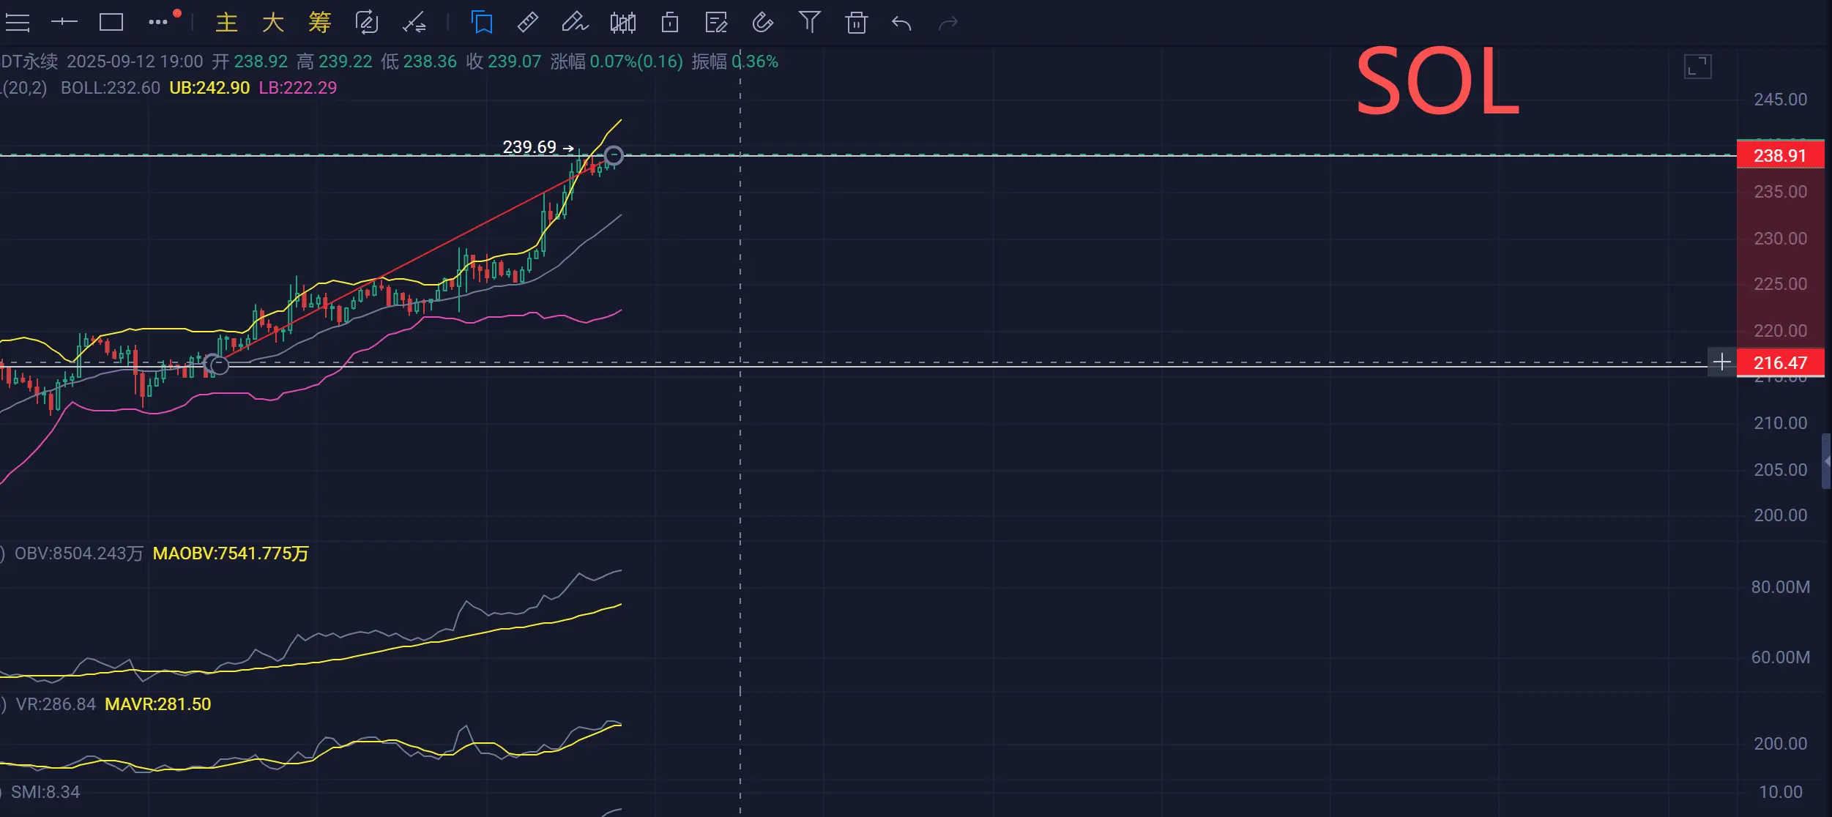This screenshot has width=1832, height=817.
Task: Click the BOLL:232.60 indicator value
Action: 111,88
